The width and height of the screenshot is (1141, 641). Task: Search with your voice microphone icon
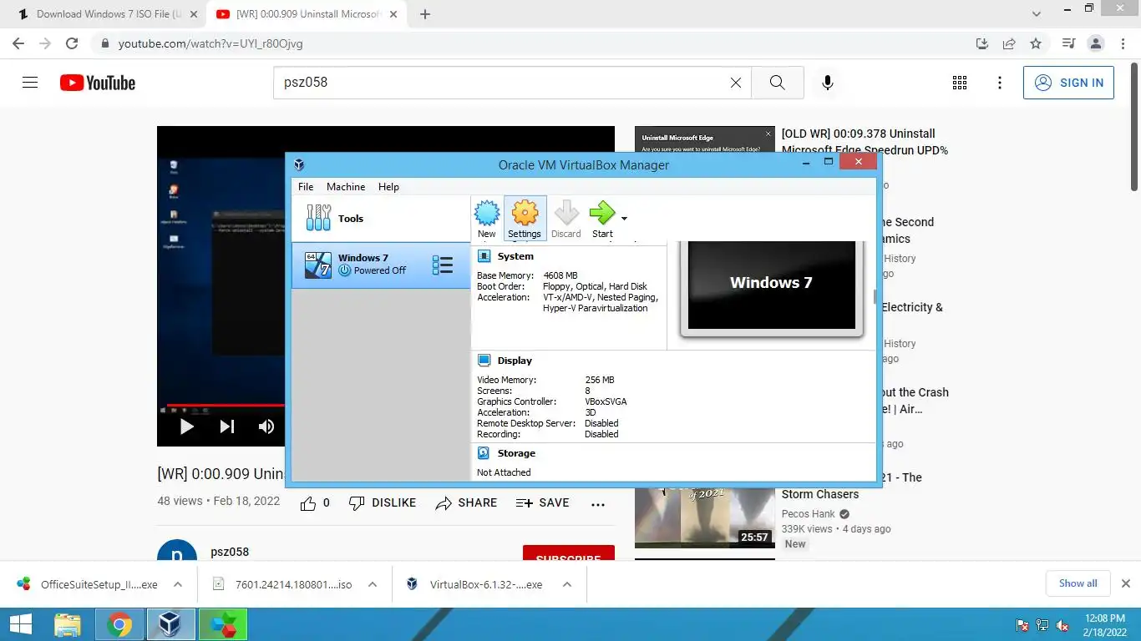coord(828,83)
